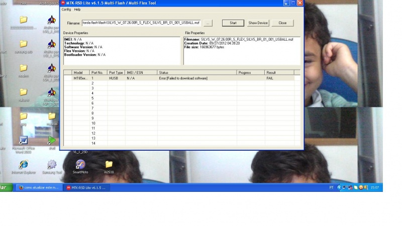Image resolution: width=402 pixels, height=226 pixels.
Task: Select port number 14 row
Action: 182,143
